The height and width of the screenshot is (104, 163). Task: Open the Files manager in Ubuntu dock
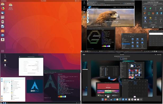point(3,17)
